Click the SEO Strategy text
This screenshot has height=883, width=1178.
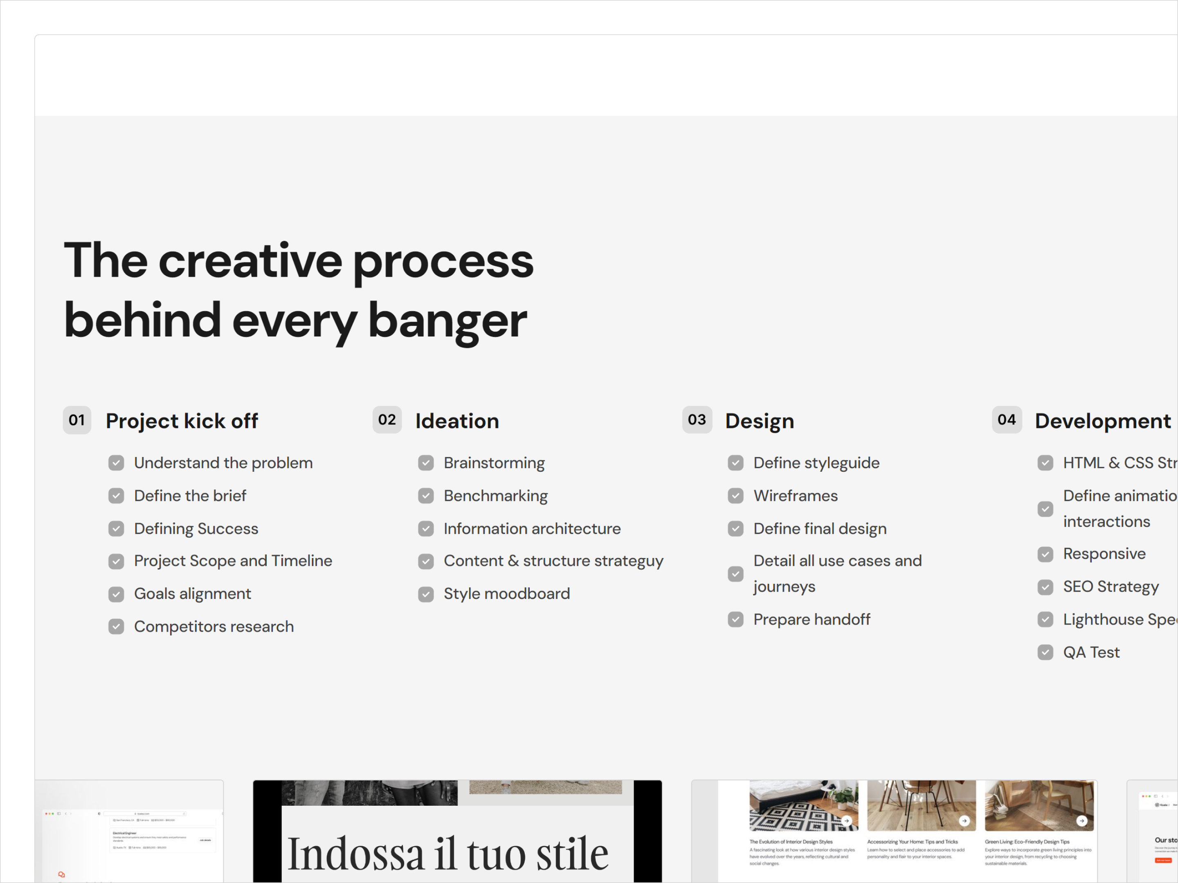click(x=1111, y=587)
